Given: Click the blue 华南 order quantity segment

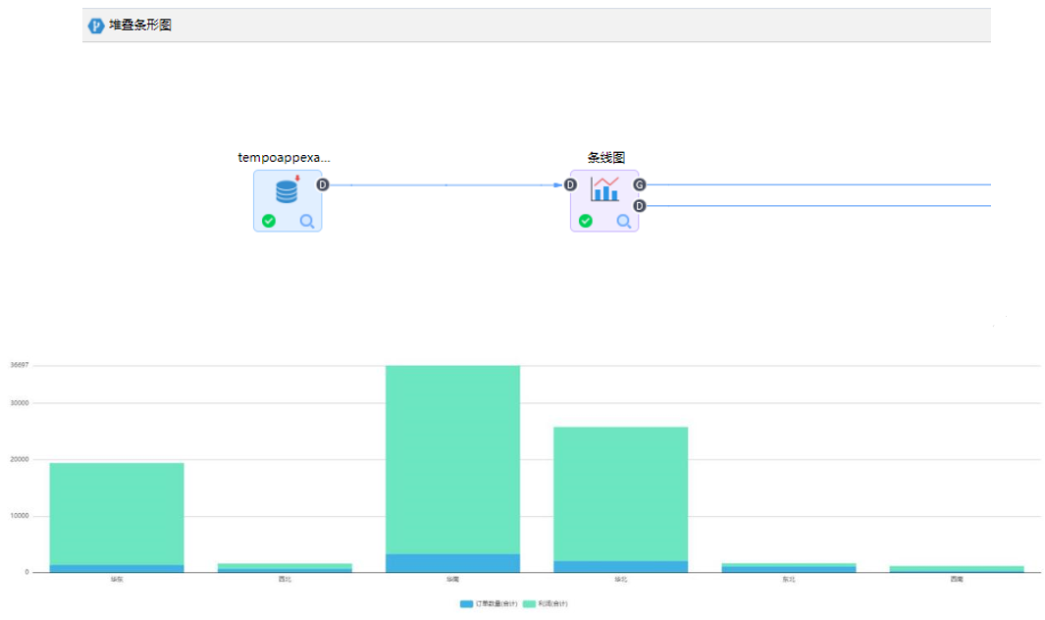Looking at the screenshot, I should click(452, 563).
